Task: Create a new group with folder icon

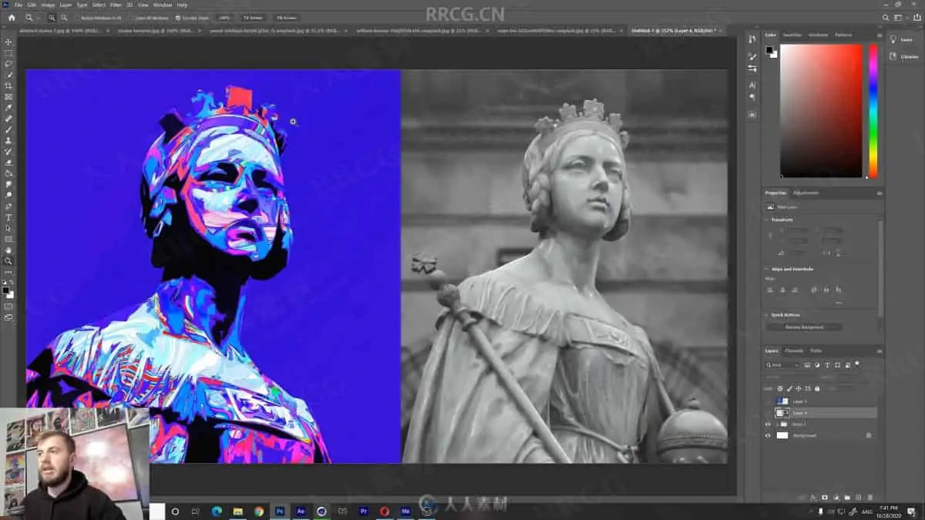Action: tap(847, 497)
